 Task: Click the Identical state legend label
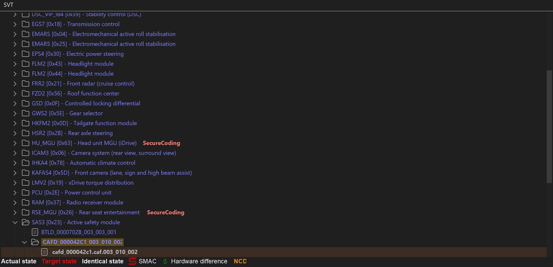point(103,261)
